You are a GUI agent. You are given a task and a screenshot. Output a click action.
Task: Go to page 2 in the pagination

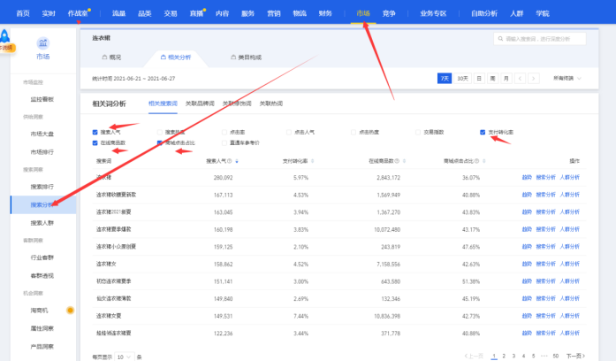coord(504,356)
